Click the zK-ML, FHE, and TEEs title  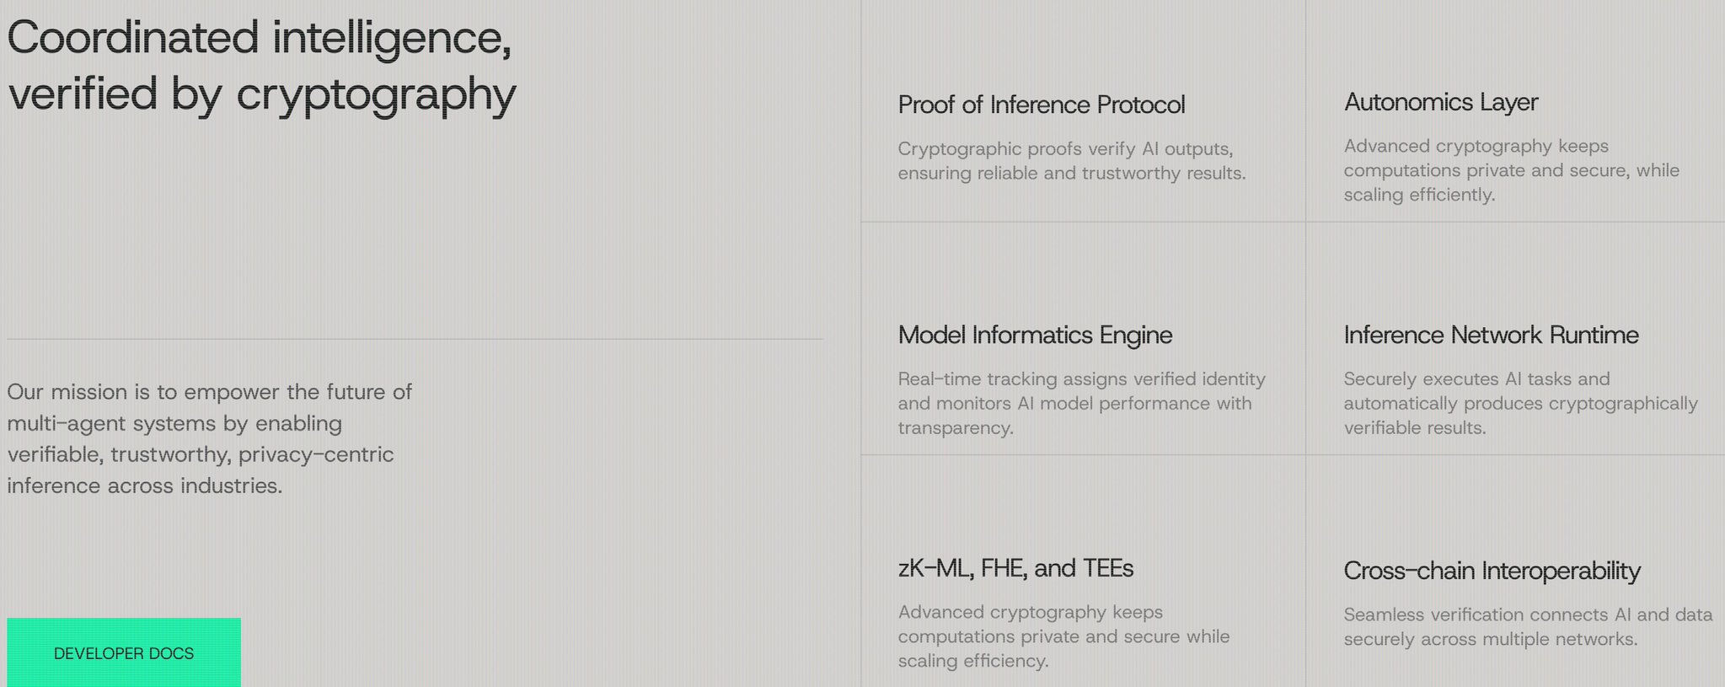[1015, 568]
